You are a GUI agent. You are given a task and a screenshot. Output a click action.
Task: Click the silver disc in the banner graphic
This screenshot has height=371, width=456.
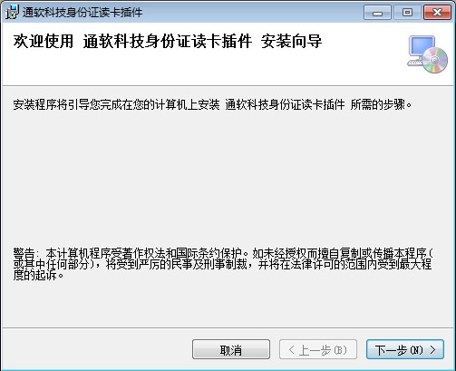click(x=435, y=60)
